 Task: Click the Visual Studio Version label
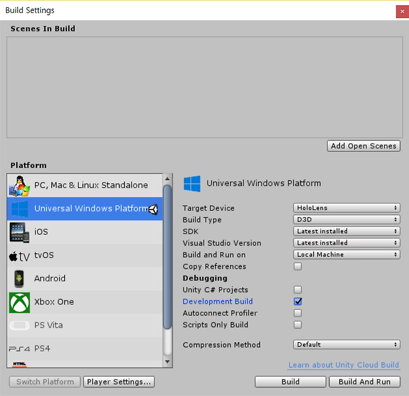click(222, 243)
